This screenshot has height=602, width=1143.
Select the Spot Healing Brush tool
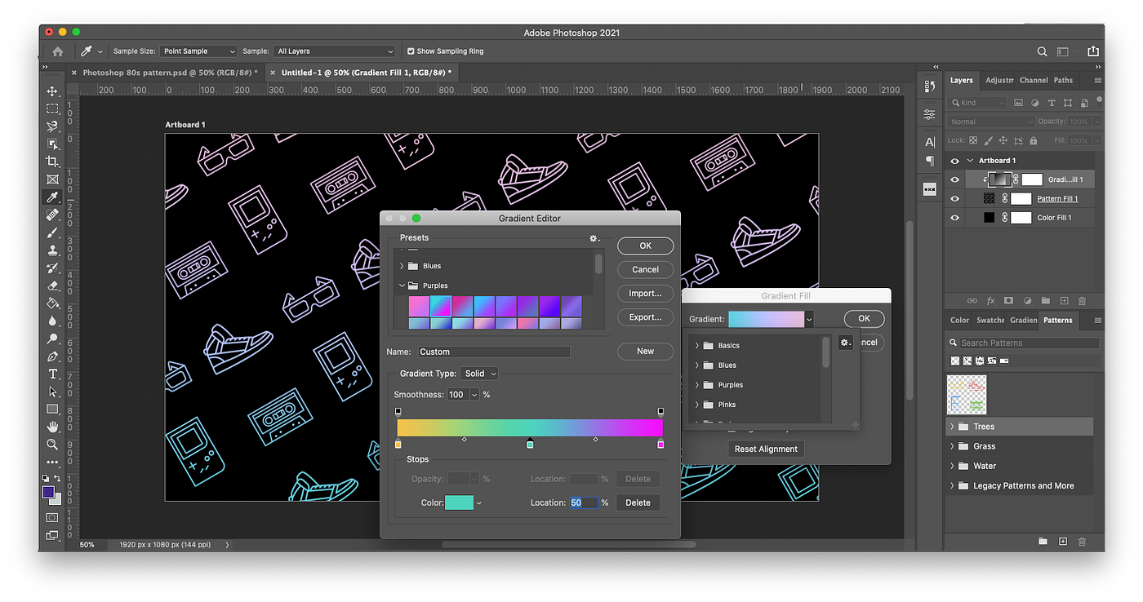(x=52, y=215)
